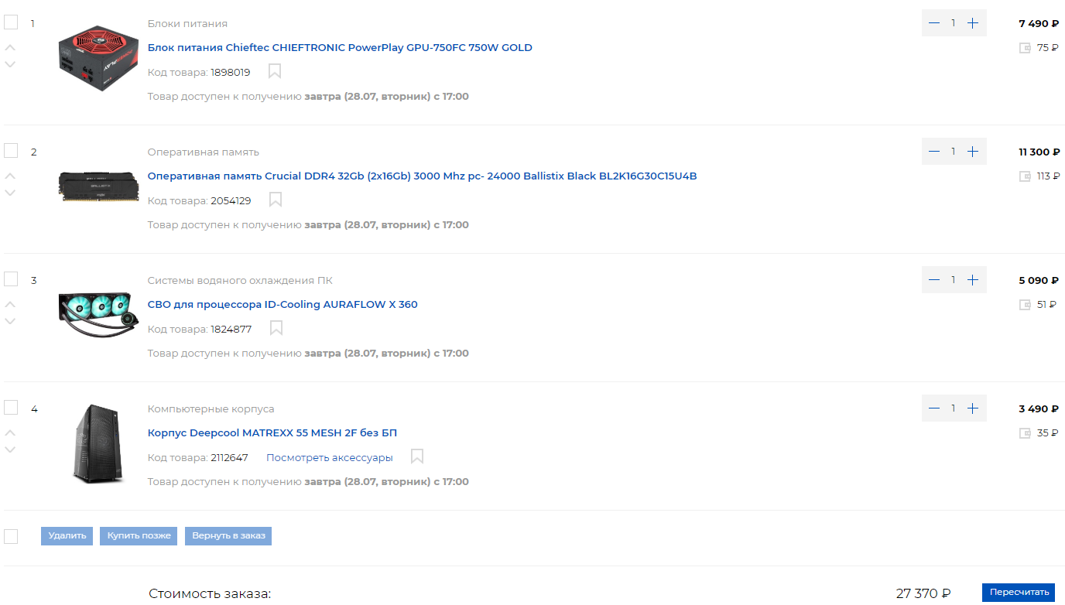Increase quantity of Chieftec power supply
Viewport: 1065px width, 605px height.
coord(973,23)
